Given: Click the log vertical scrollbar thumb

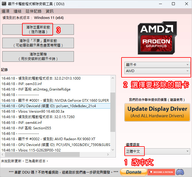Looking at the screenshot, I should click(113, 112).
